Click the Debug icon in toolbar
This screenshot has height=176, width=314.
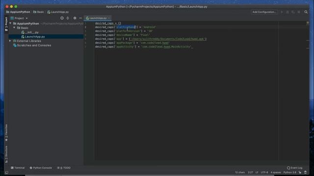(288, 12)
